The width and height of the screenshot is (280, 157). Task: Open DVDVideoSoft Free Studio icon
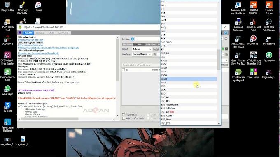click(7, 58)
